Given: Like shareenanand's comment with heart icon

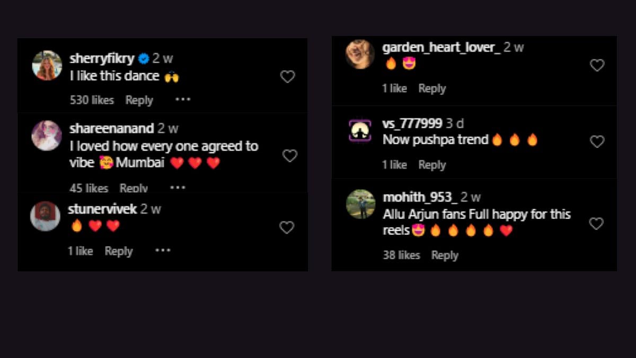Looking at the screenshot, I should pyautogui.click(x=289, y=156).
